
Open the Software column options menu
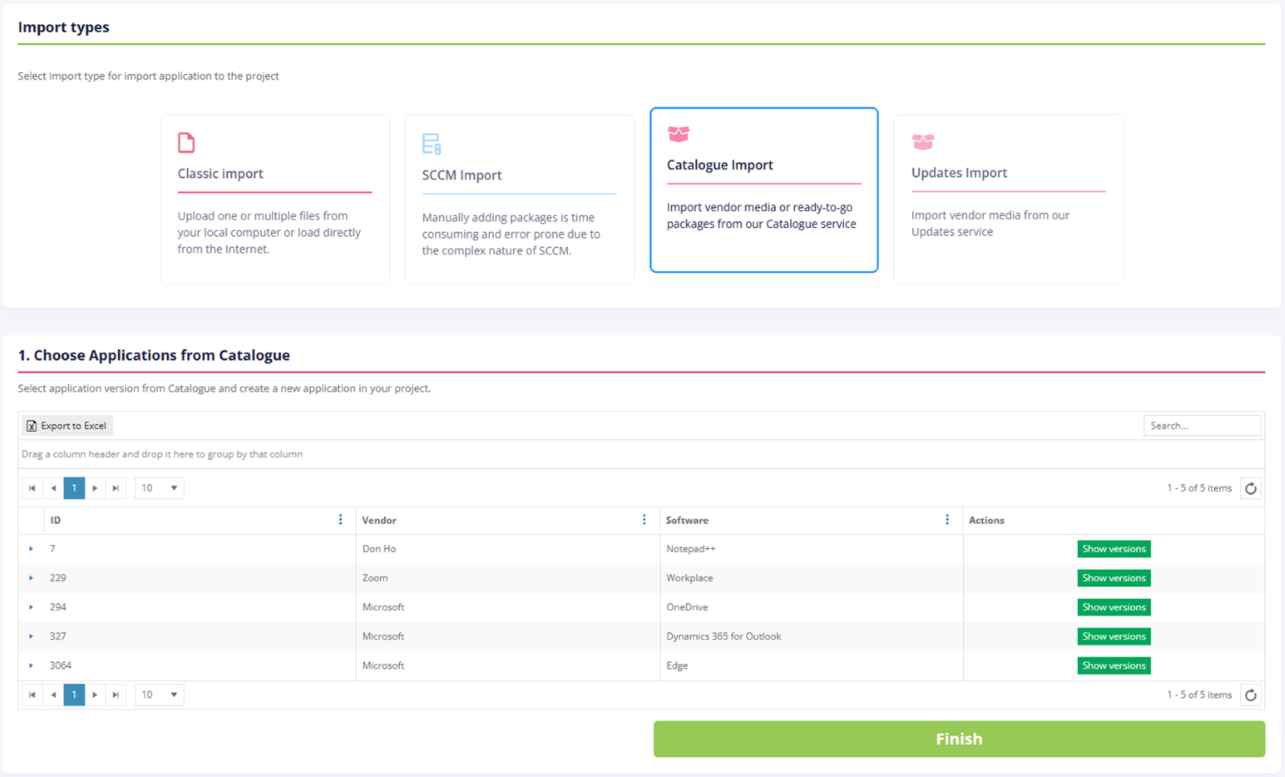click(947, 520)
